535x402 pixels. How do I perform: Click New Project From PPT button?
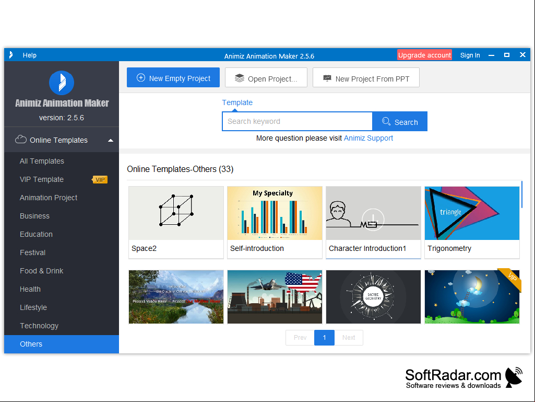366,77
